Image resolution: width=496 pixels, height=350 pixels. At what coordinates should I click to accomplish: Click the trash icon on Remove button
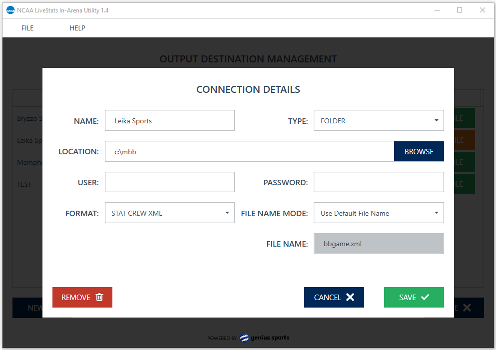click(x=99, y=298)
